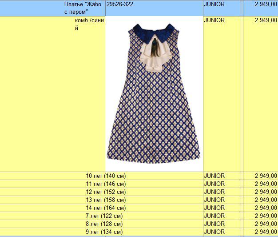Click JUNIOR cell in the 7 лет row
Screen dimensions: 278x237
click(214, 216)
